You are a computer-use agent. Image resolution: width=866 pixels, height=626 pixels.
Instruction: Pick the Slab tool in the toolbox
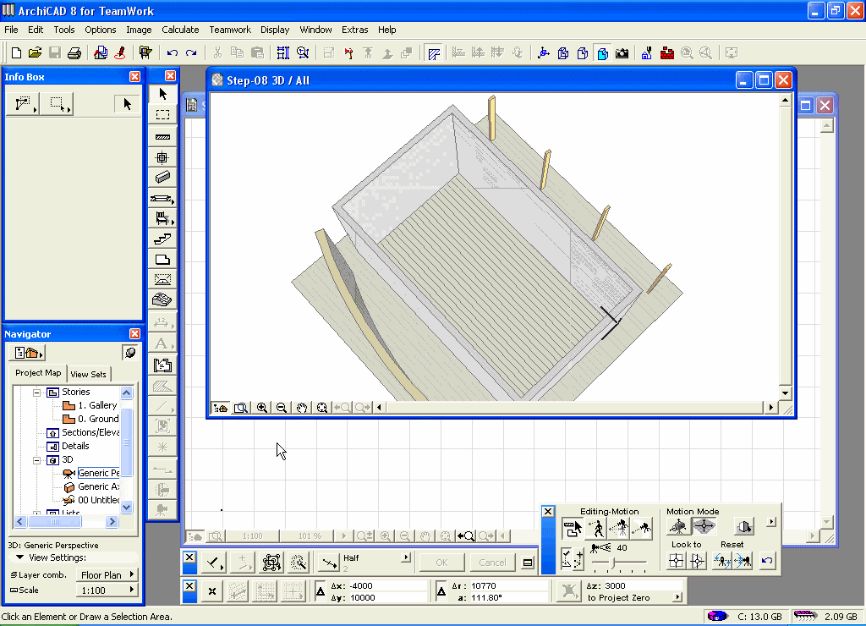[162, 260]
